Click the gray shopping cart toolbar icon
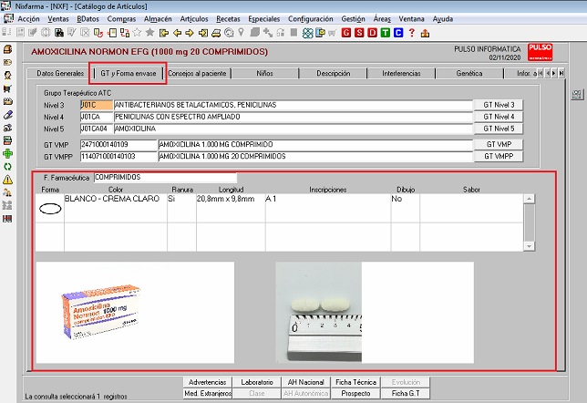Viewport: 587px width, 403px height. click(332, 34)
